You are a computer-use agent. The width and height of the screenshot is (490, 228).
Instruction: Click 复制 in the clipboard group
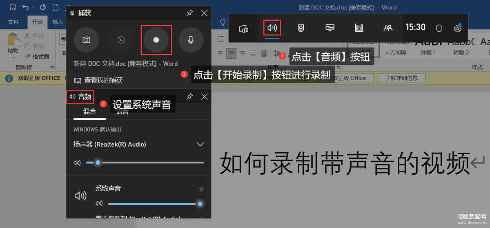[x=34, y=46]
